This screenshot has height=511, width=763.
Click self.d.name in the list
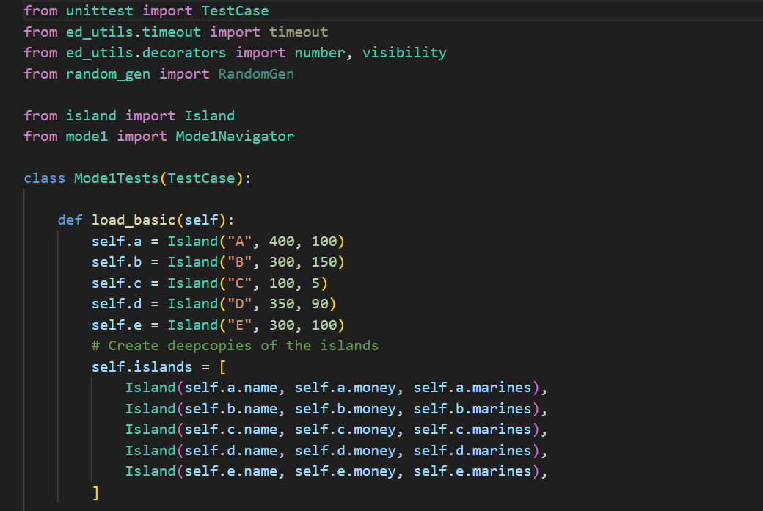coord(230,451)
